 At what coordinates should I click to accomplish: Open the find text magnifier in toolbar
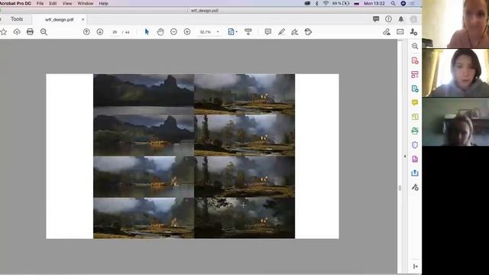[44, 32]
